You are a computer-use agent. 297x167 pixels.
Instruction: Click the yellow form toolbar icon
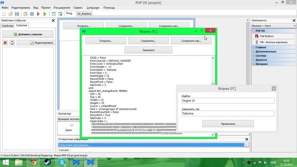pyautogui.click(x=26, y=14)
